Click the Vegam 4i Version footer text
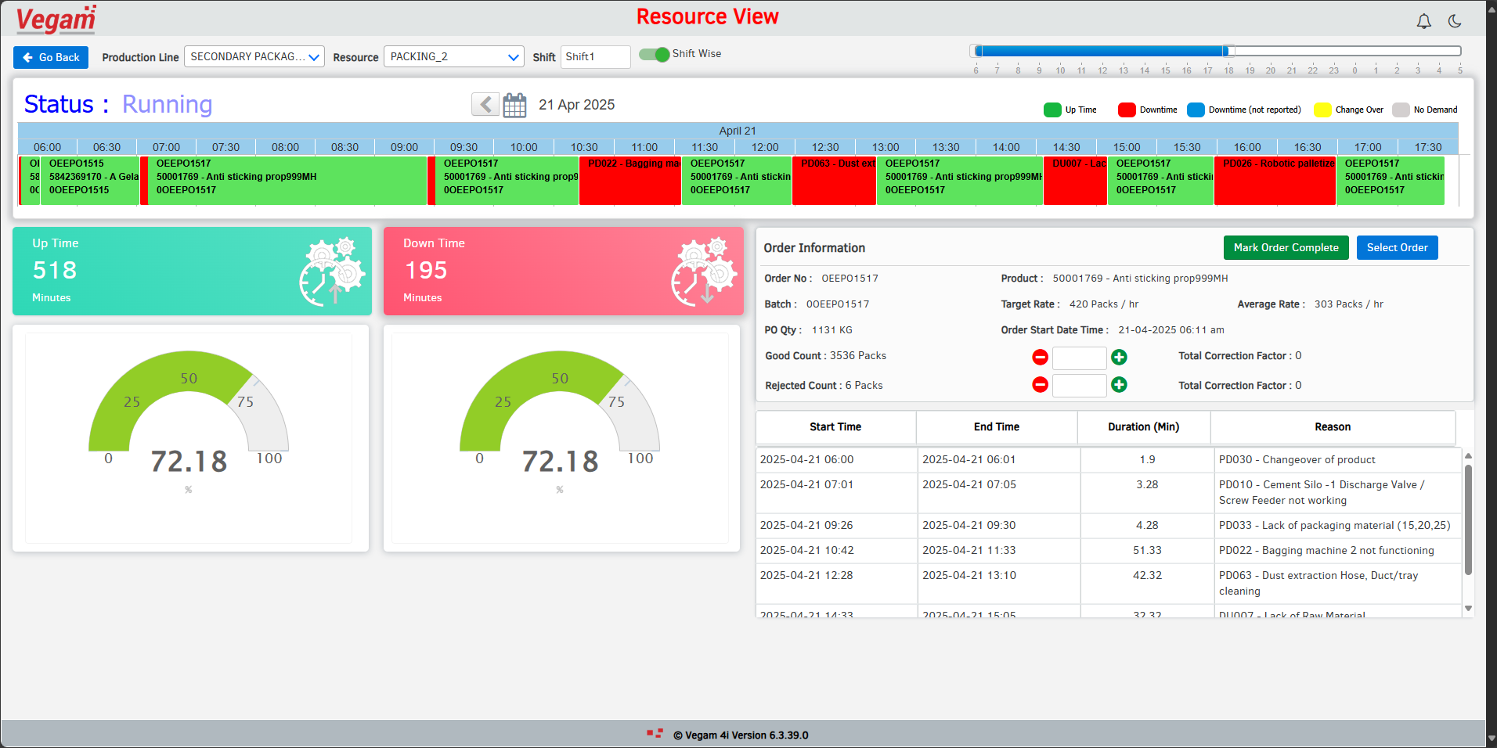The height and width of the screenshot is (748, 1497). click(x=741, y=735)
